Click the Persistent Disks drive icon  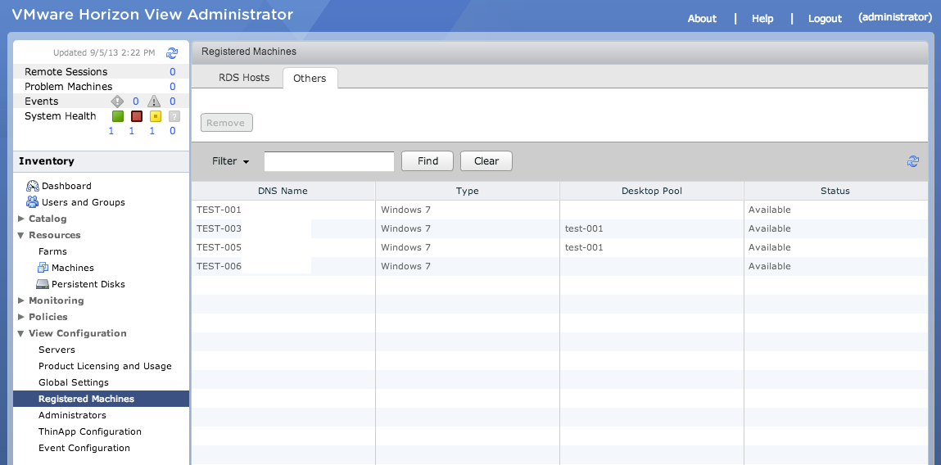42,284
